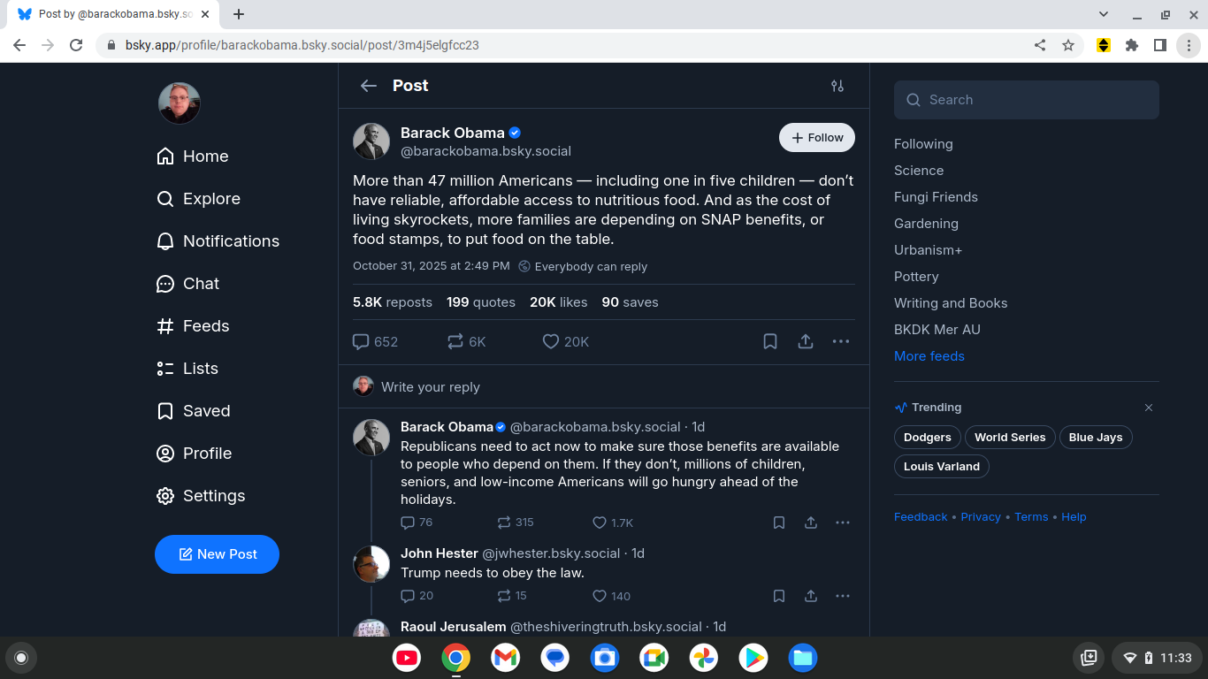The image size is (1208, 679).
Task: Click the Chrome address bar URL
Action: (x=302, y=45)
